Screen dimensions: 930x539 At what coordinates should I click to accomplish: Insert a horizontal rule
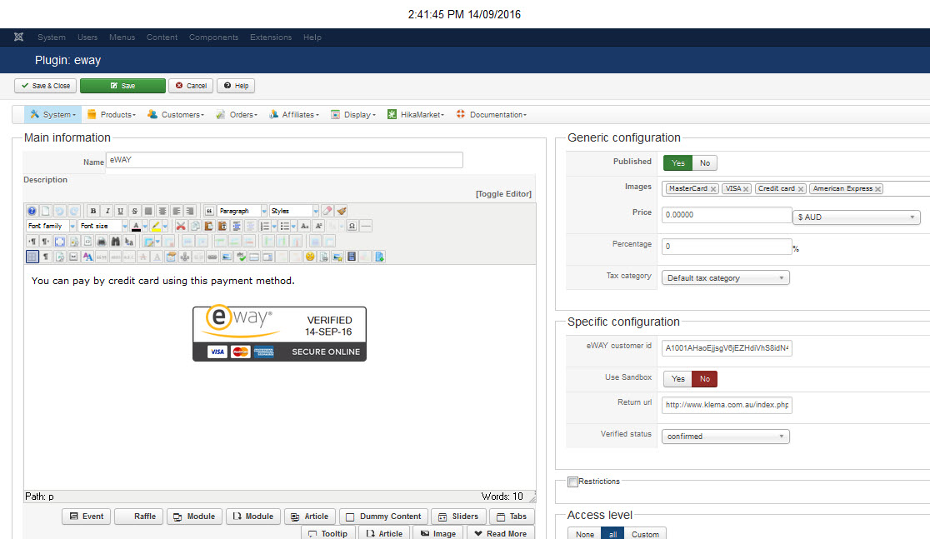(366, 226)
